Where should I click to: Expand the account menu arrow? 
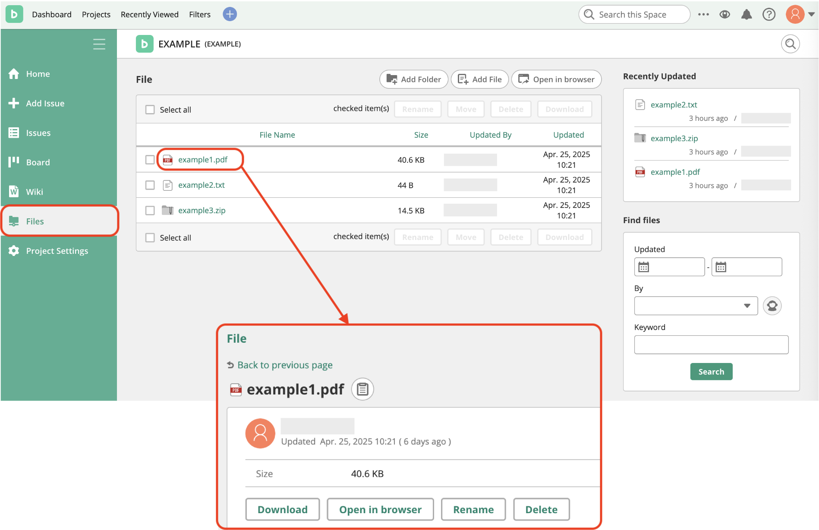pyautogui.click(x=811, y=14)
